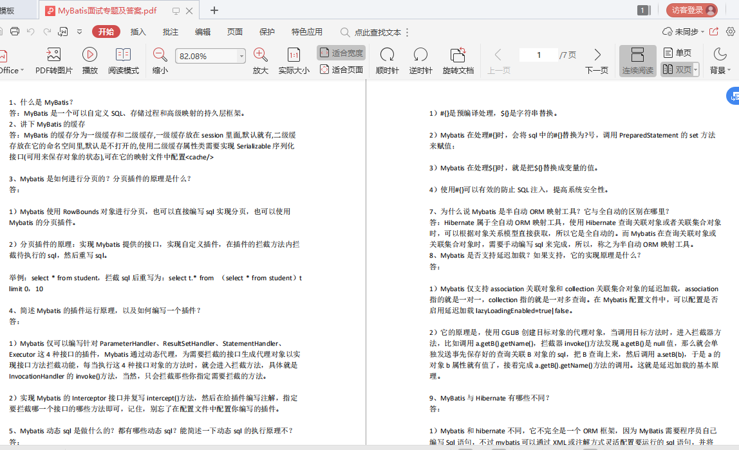This screenshot has width=739, height=450.
Task: Open the PDF转图片 tool
Action: [53, 60]
